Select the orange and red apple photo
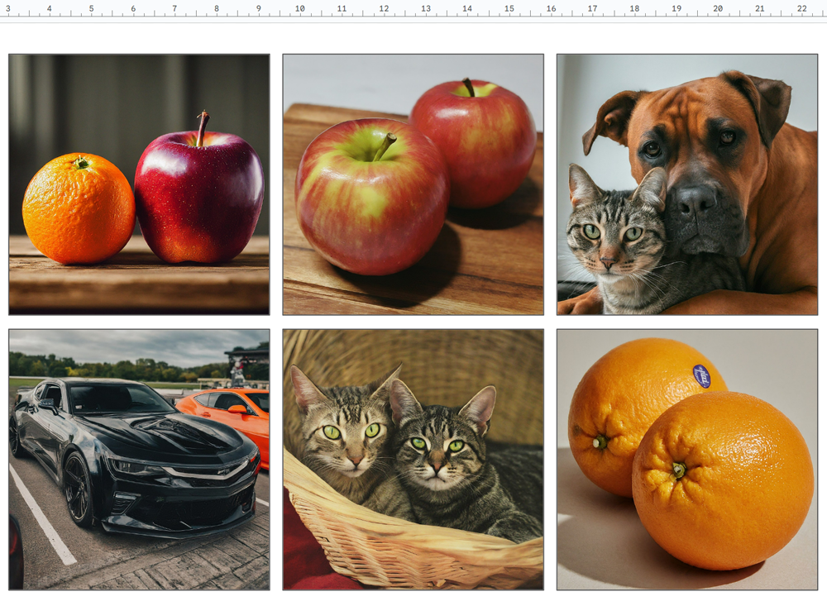Screen dimensions: 827x601 [x=139, y=184]
